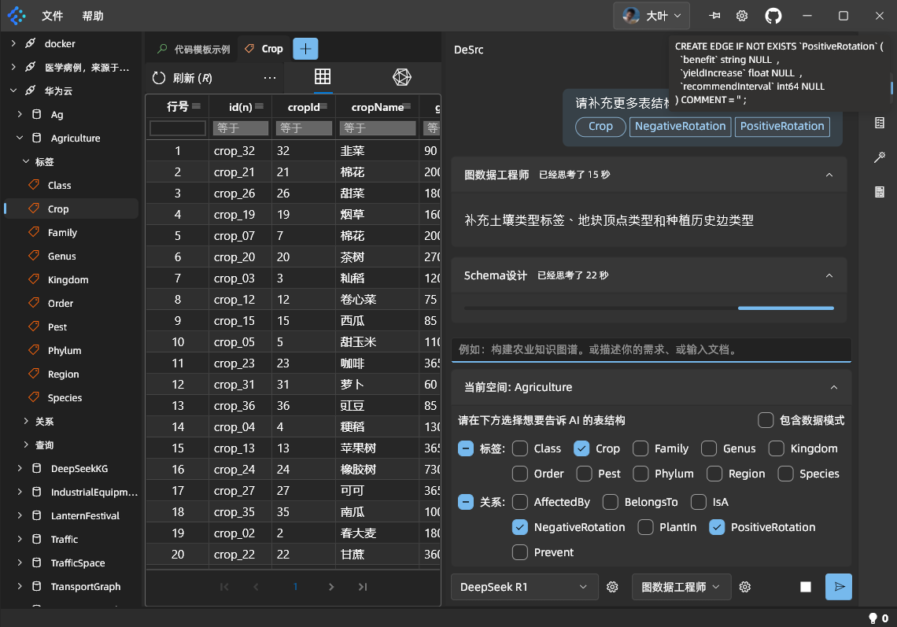Open the DeepSeekKG space
897x627 pixels.
[79, 469]
